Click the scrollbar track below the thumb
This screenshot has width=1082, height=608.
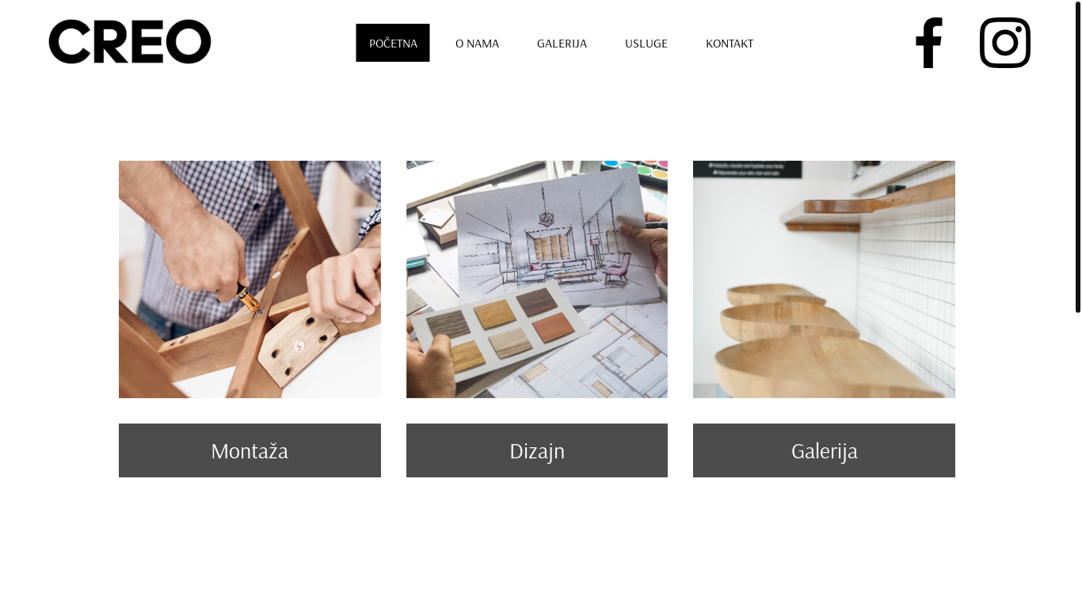click(1078, 459)
